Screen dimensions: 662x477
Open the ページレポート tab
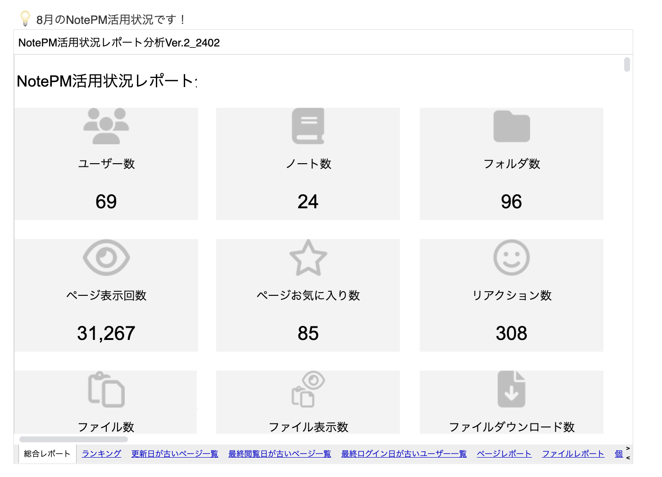pos(504,454)
